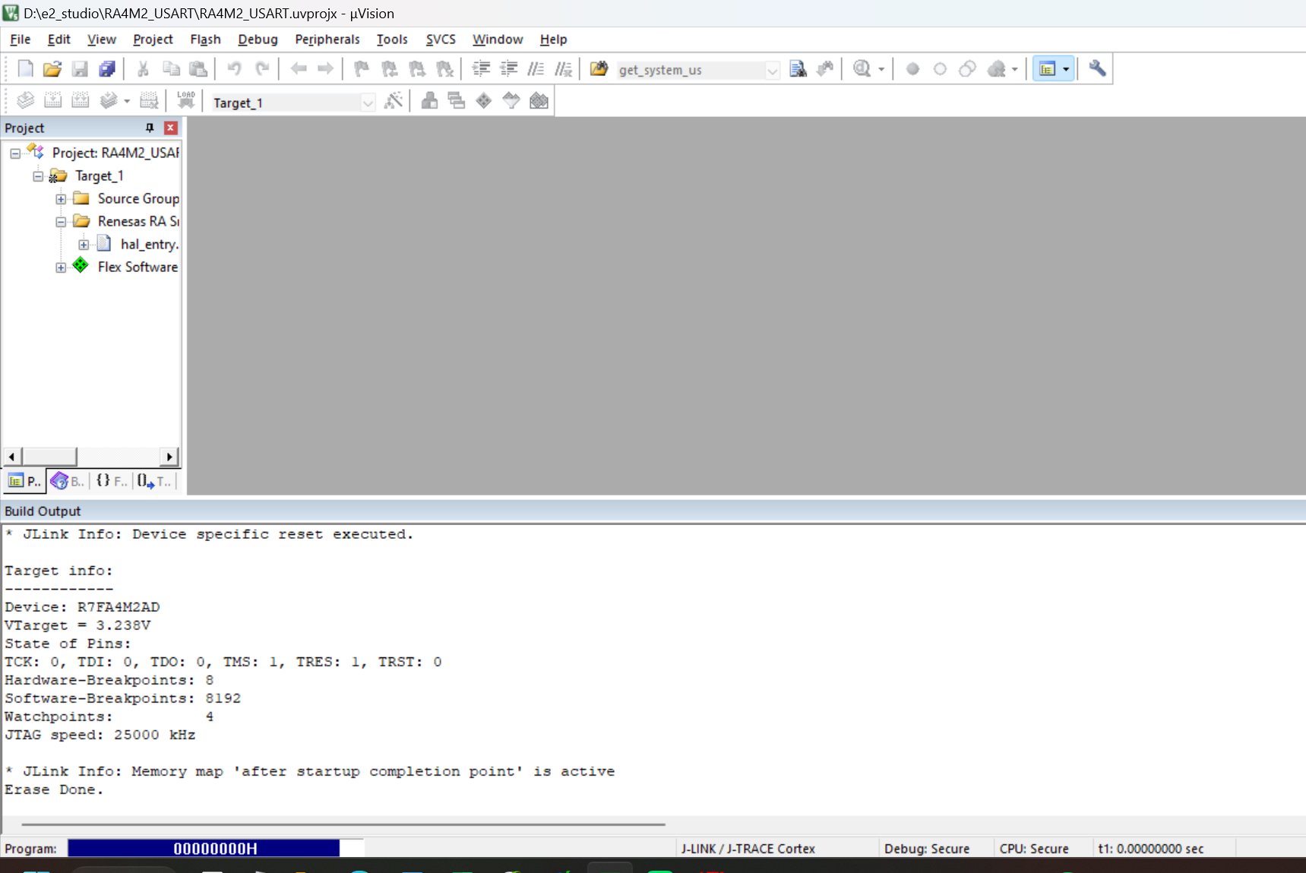Screen dimensions: 1306x873
Task: Click the Indent selected lines icon
Action: (481, 69)
